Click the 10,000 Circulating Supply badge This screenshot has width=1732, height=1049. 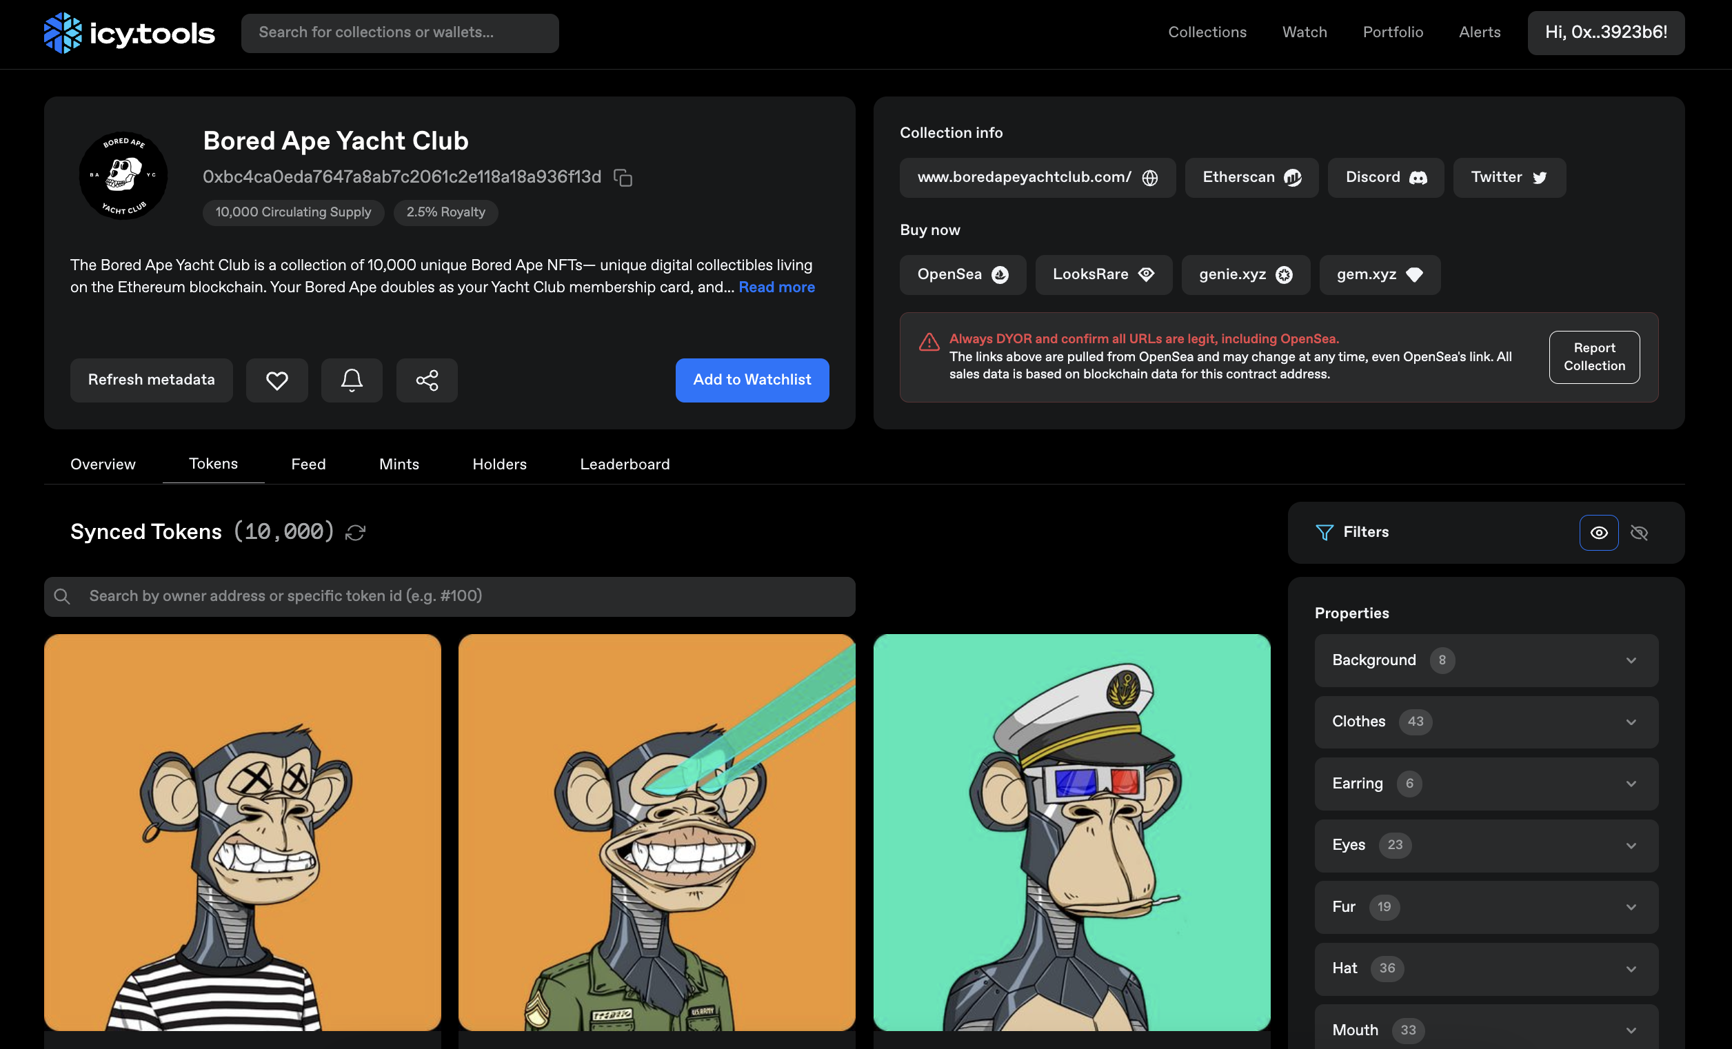tap(293, 213)
